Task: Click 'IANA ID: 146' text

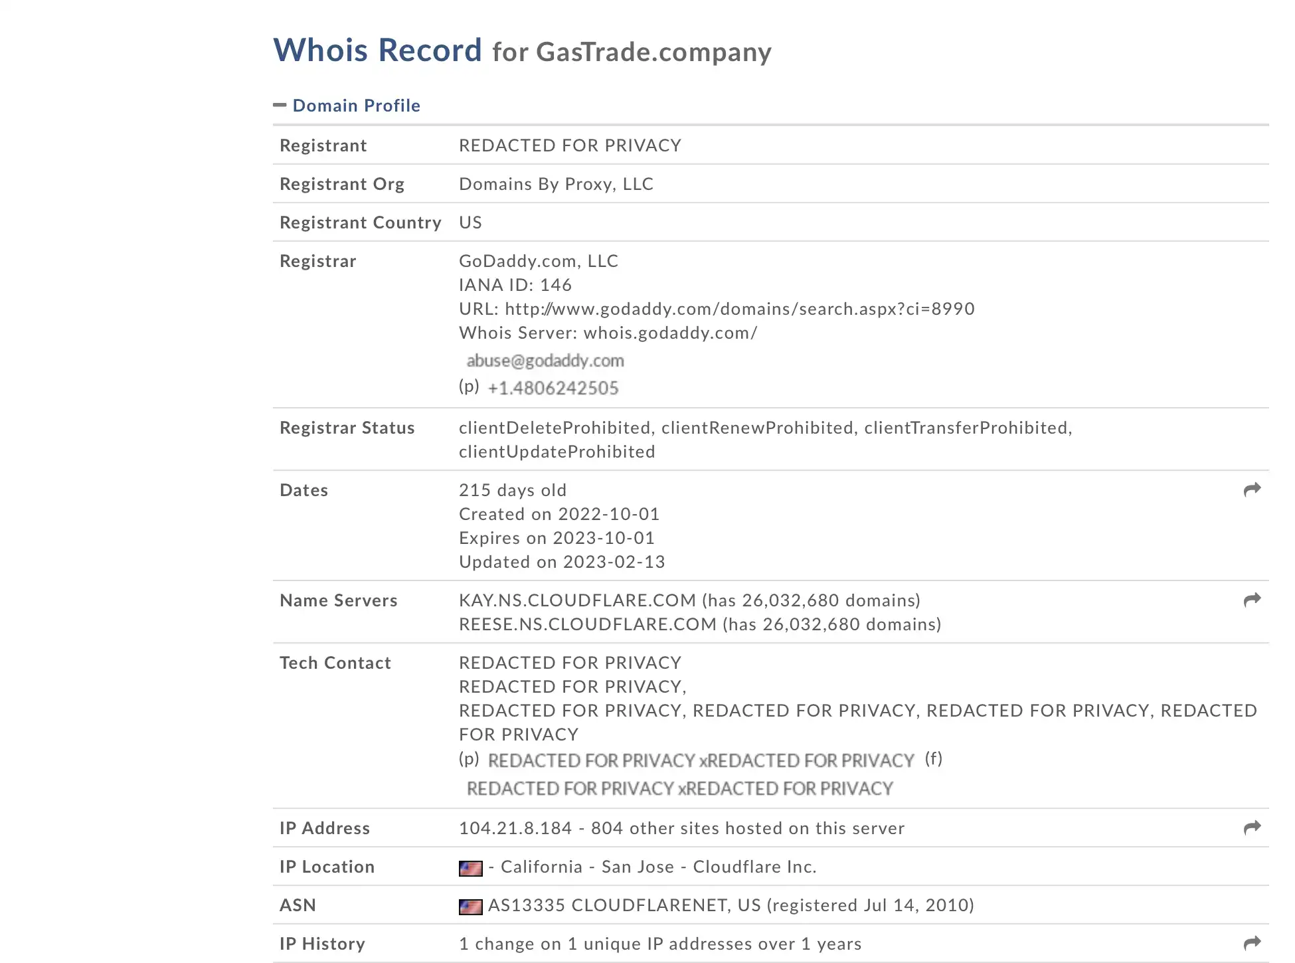Action: pos(515,285)
